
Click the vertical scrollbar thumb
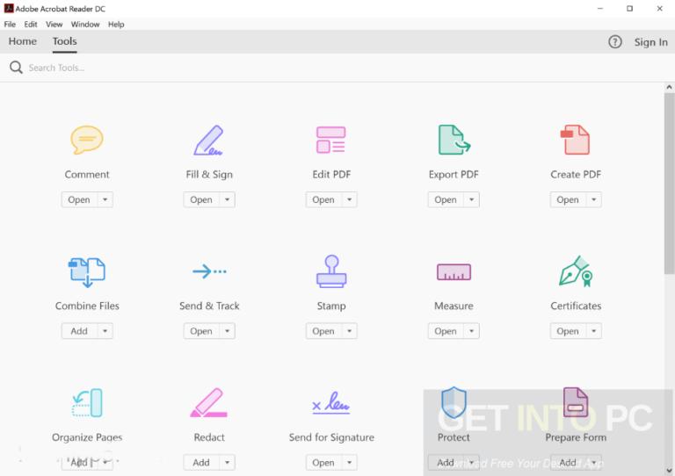(x=669, y=184)
